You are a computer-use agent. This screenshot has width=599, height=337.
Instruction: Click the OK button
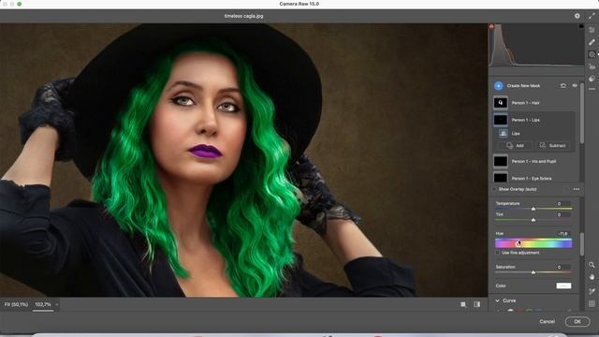coord(577,321)
